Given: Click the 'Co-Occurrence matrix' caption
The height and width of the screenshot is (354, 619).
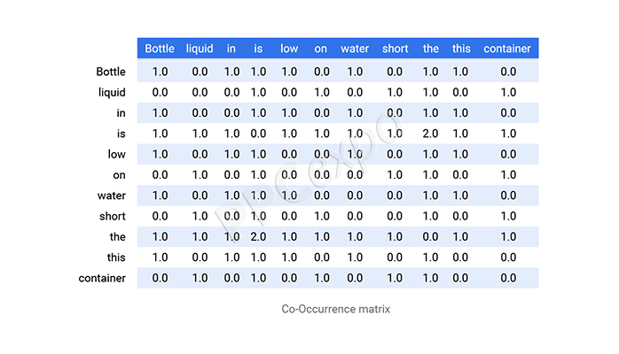Looking at the screenshot, I should click(x=336, y=310).
